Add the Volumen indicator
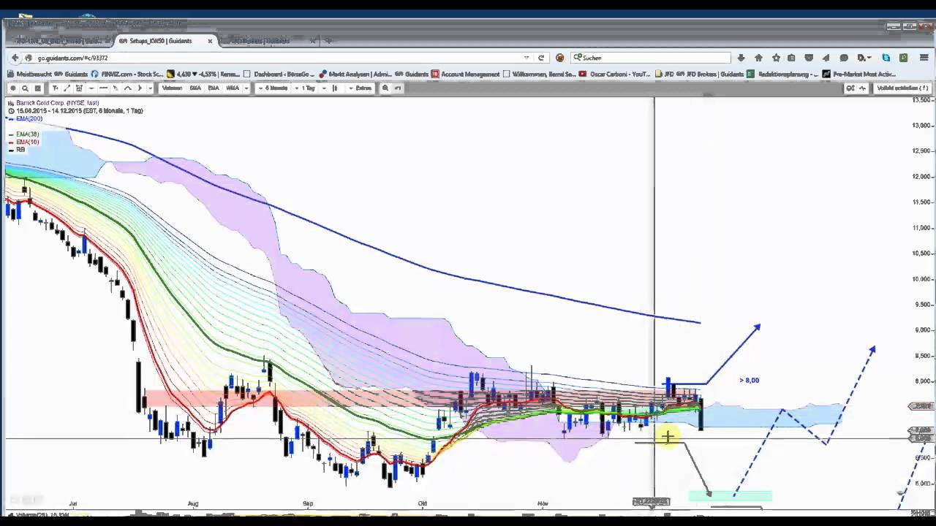The width and height of the screenshot is (936, 526). tap(172, 88)
